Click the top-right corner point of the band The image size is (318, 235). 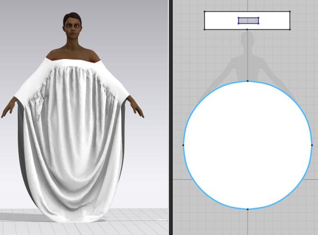290,11
